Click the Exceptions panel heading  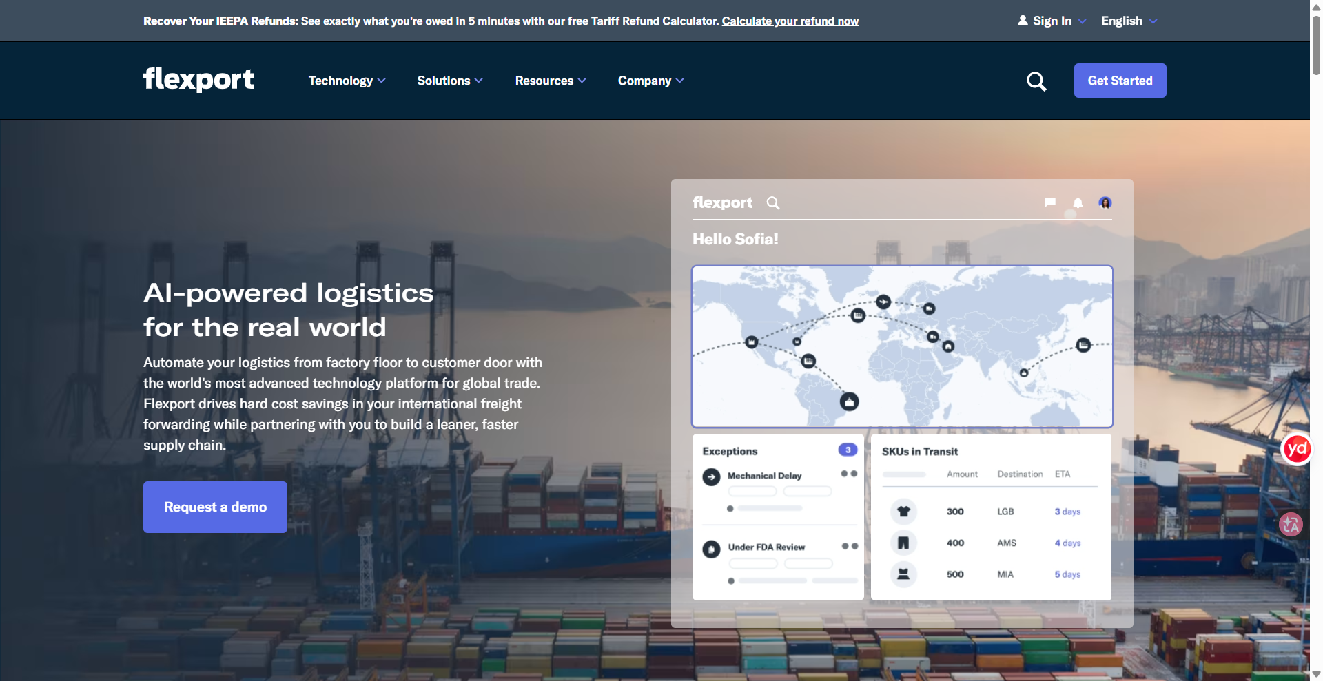point(730,452)
